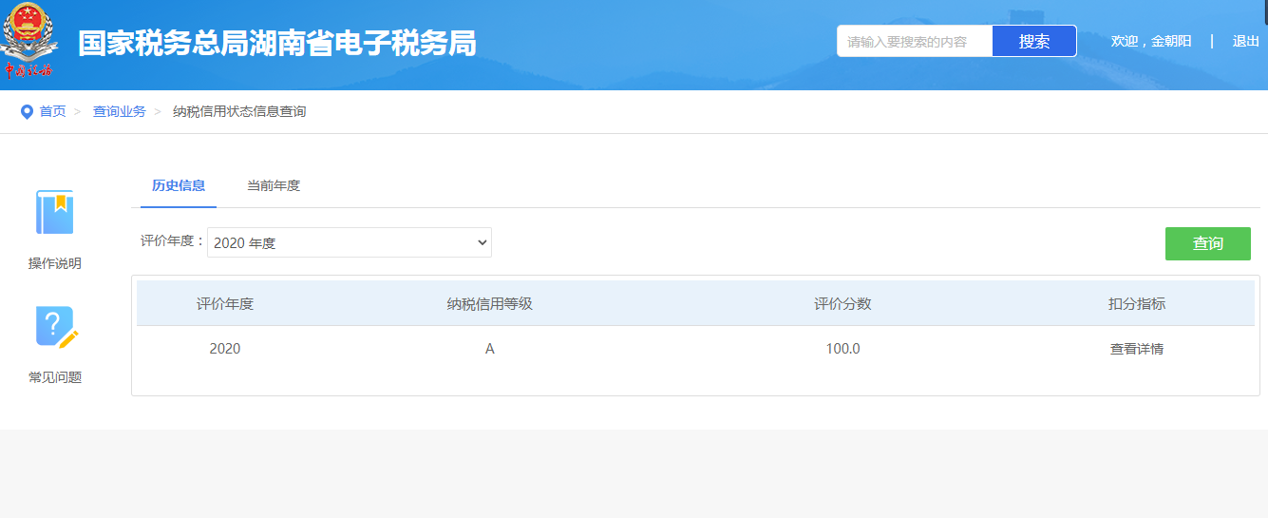Click the 评价分数 column header

tap(842, 304)
